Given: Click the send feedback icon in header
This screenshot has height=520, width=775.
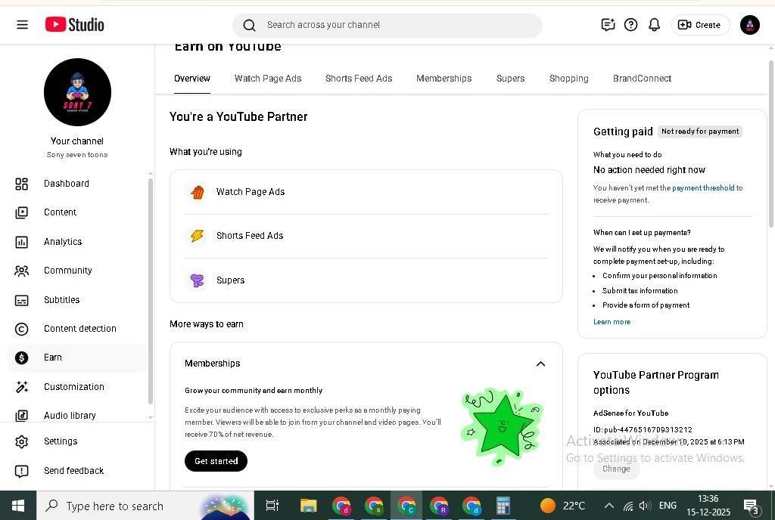Looking at the screenshot, I should tap(608, 25).
